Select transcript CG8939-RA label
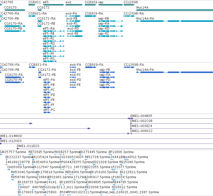This screenshot has width=213, height=196. pyautogui.click(x=94, y=14)
